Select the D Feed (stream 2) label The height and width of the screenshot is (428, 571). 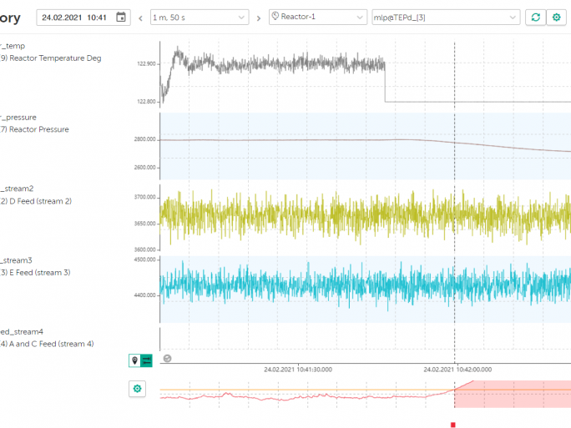point(40,201)
